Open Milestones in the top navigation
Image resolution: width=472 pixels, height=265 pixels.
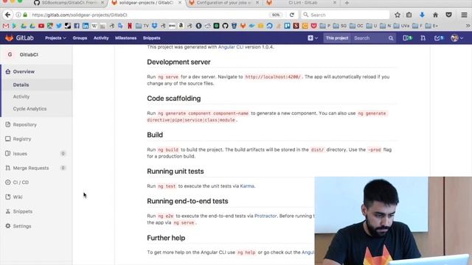point(125,38)
